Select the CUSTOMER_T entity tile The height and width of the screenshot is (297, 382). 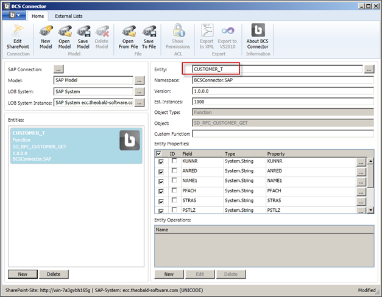(x=76, y=145)
